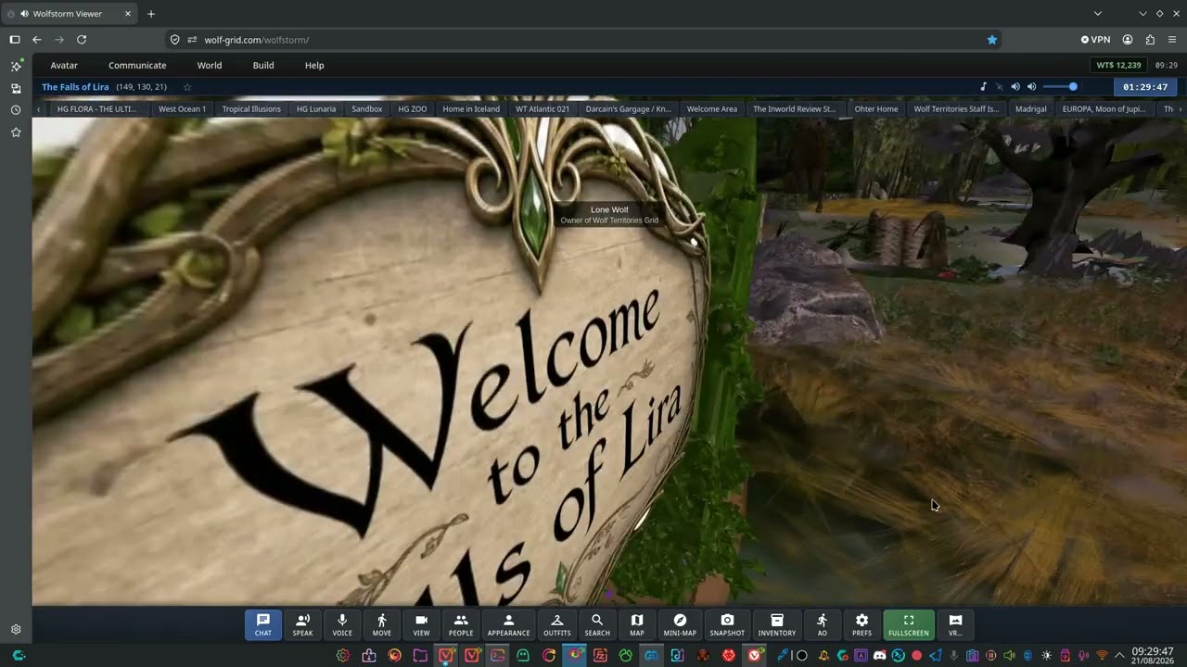
Task: Take a Snapshot
Action: click(x=727, y=624)
